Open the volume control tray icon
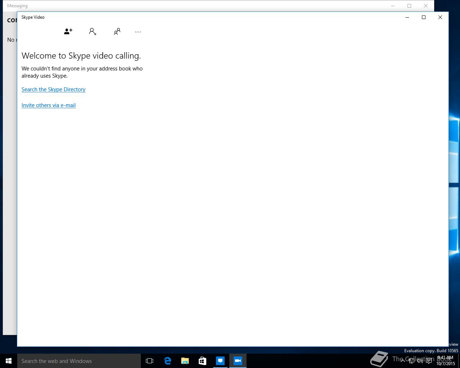Image resolution: width=460 pixels, height=368 pixels. tap(420, 361)
